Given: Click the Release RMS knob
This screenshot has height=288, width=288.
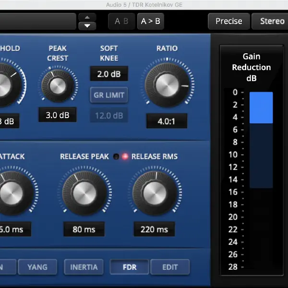Looking at the screenshot, I should pyautogui.click(x=154, y=192).
